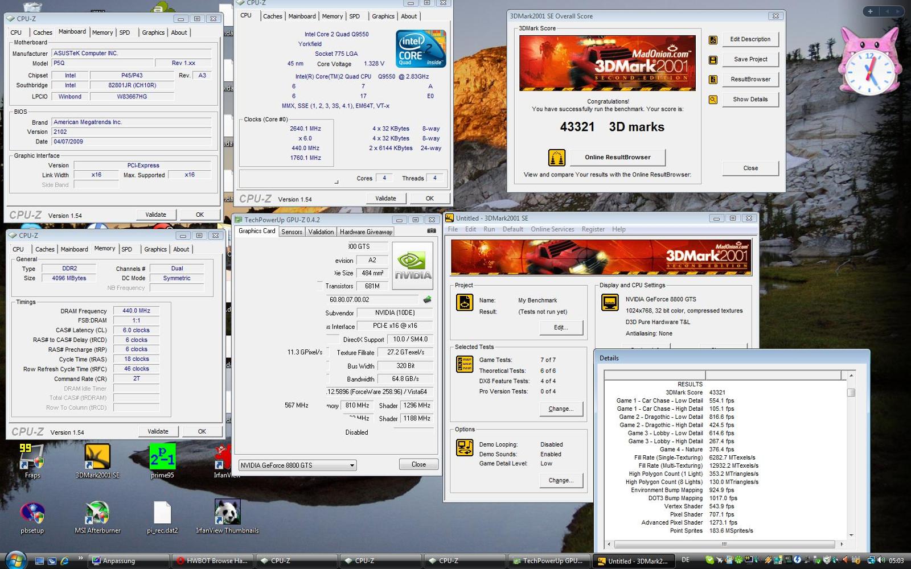Viewport: 911px width, 569px height.
Task: Click the Project icon in 3DMark2001 window
Action: click(x=465, y=302)
